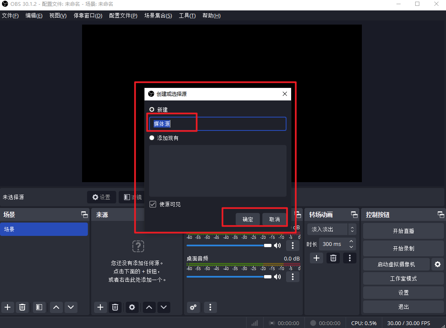Select the 新建 radio button

pyautogui.click(x=152, y=110)
